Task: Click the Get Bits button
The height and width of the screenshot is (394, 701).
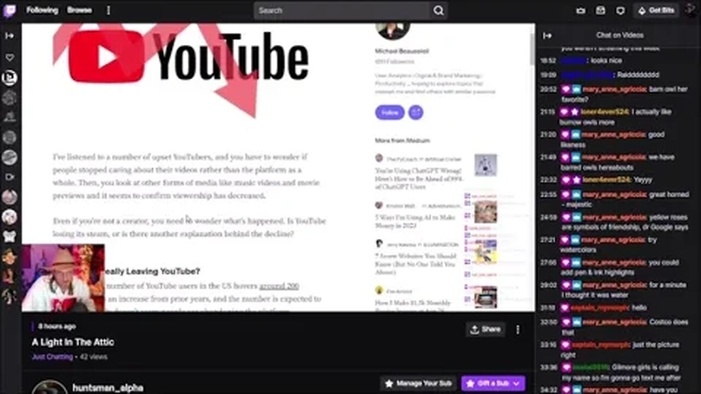Action: (656, 10)
